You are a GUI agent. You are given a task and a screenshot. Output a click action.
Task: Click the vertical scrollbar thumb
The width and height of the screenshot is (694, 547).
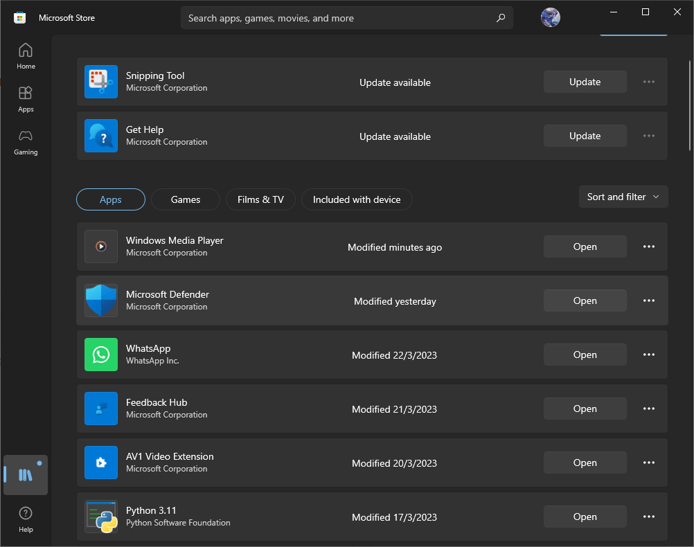[x=690, y=106]
